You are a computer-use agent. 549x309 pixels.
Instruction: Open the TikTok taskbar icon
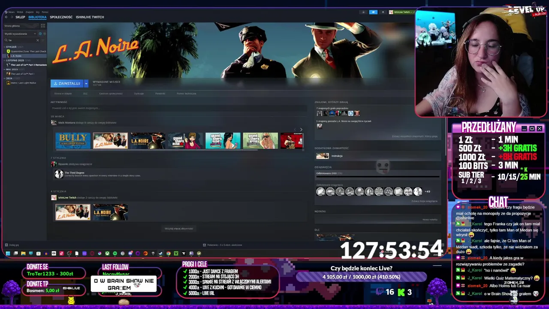pyautogui.click(x=61, y=253)
